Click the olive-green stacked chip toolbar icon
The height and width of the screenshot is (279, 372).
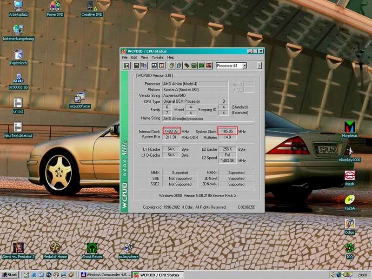172,66
